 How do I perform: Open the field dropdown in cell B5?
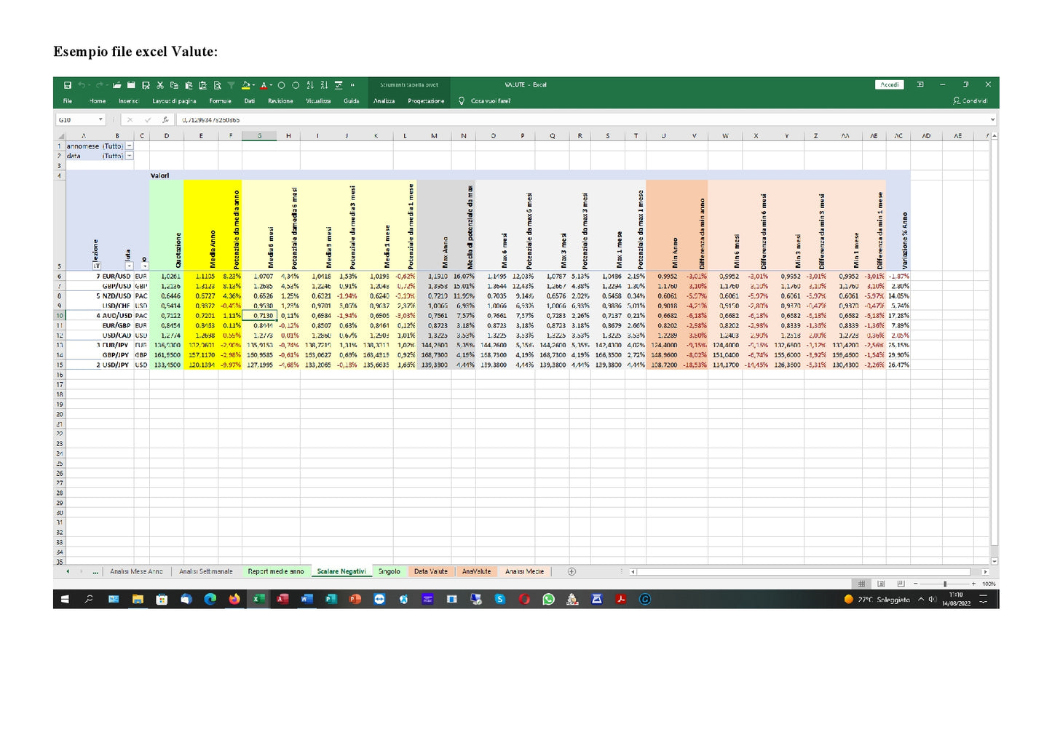pyautogui.click(x=130, y=266)
